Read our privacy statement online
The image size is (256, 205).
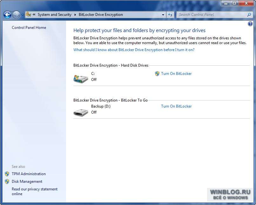(x=35, y=191)
